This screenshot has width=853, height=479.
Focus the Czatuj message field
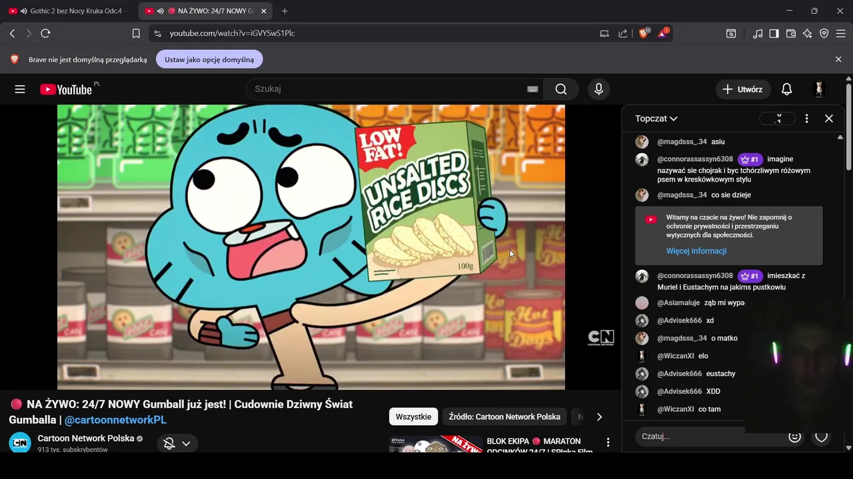(710, 436)
